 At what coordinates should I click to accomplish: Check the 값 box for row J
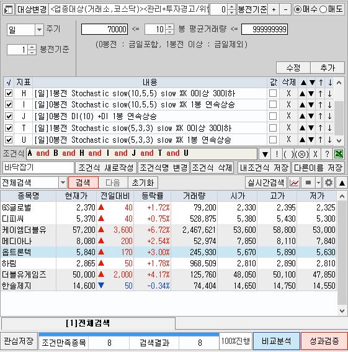[x=273, y=116]
